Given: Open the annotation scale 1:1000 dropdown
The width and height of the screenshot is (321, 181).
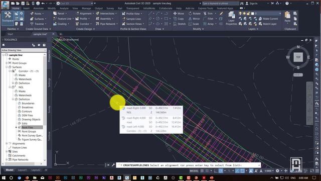Looking at the screenshot, I should click(269, 171).
